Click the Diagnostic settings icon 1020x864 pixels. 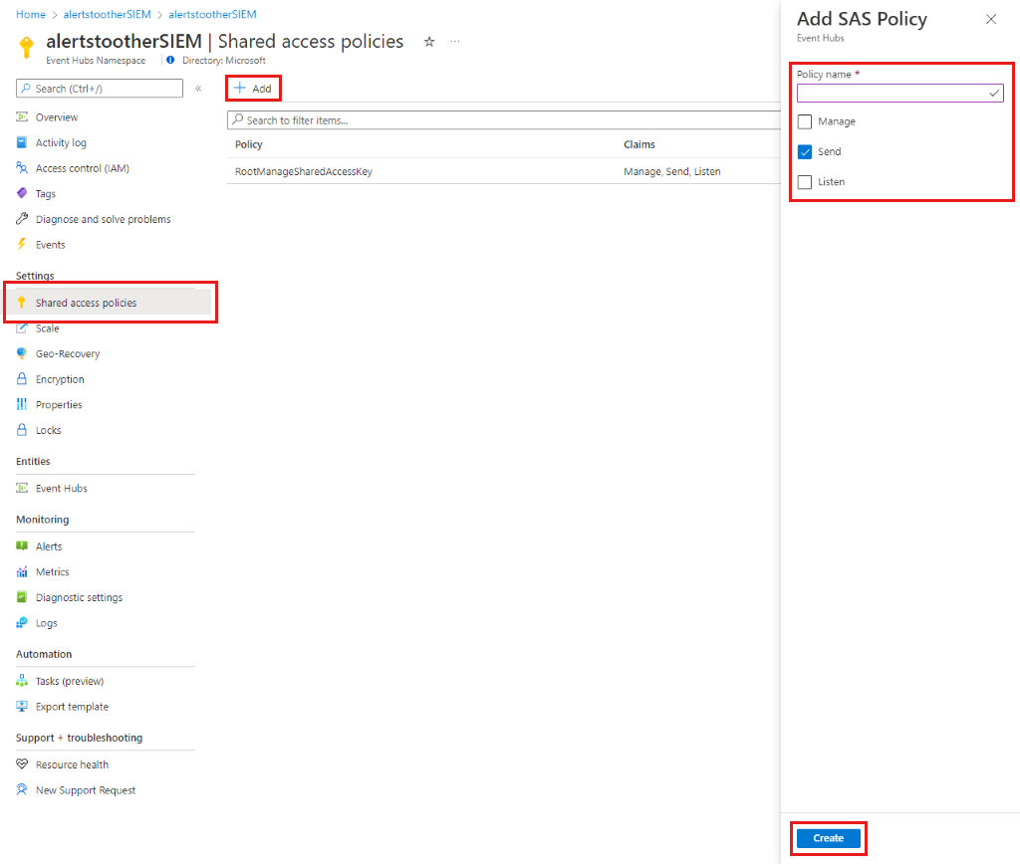pos(22,597)
